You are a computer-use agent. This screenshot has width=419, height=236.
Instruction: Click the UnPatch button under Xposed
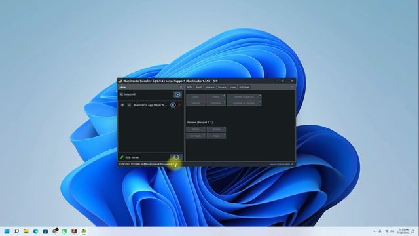[196, 136]
